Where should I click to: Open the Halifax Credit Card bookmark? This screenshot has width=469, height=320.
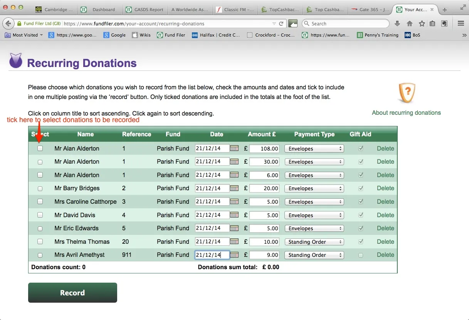(x=216, y=35)
